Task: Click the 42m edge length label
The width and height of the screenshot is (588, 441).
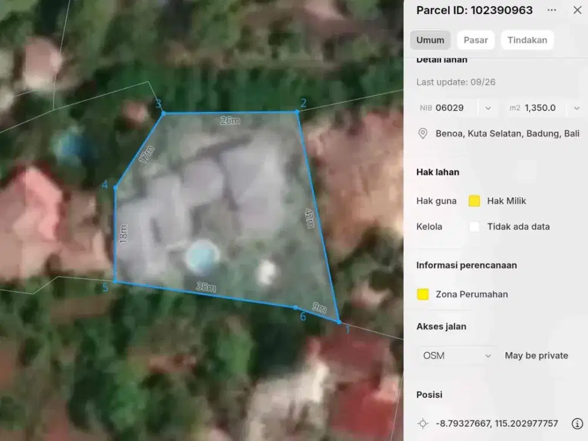Action: click(309, 219)
